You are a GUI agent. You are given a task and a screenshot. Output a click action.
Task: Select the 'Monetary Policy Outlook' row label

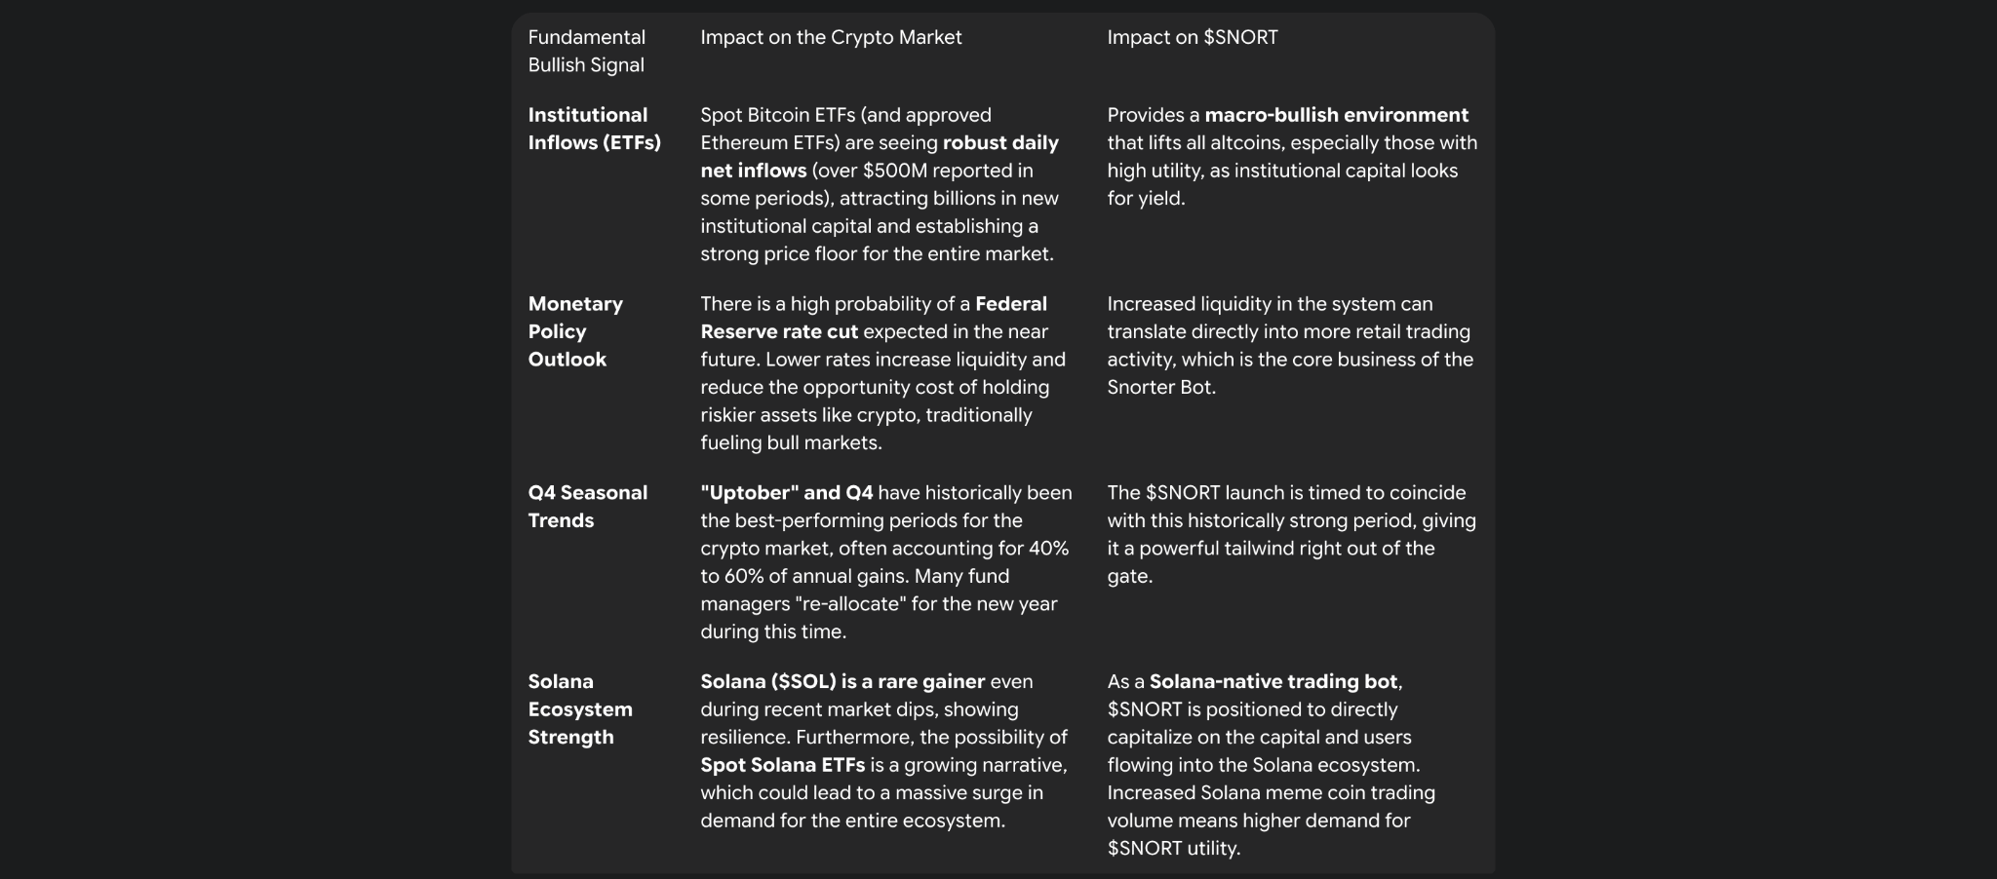pos(575,331)
